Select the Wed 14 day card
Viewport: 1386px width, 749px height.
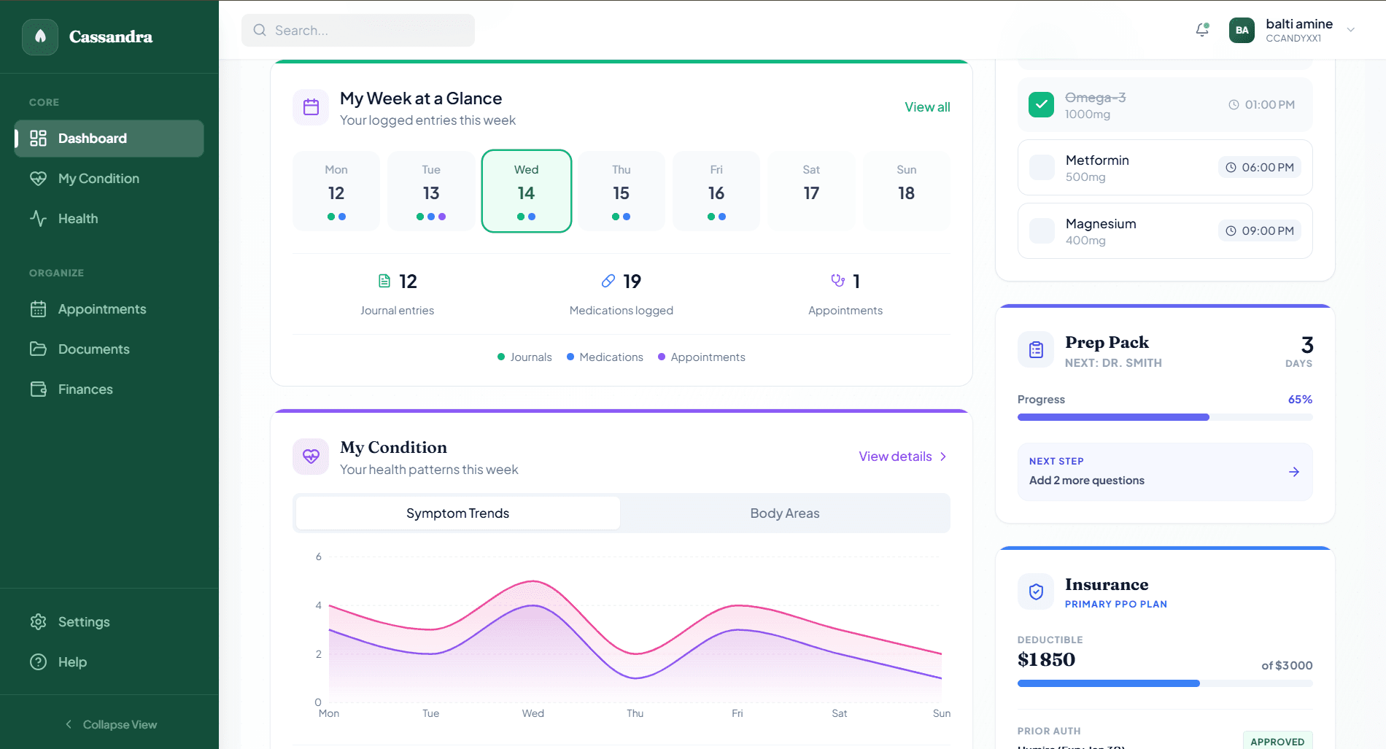pos(527,191)
